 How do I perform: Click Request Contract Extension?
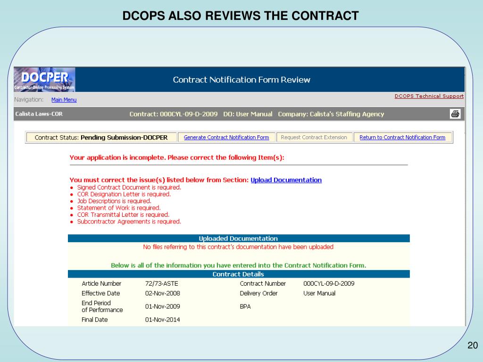[314, 137]
